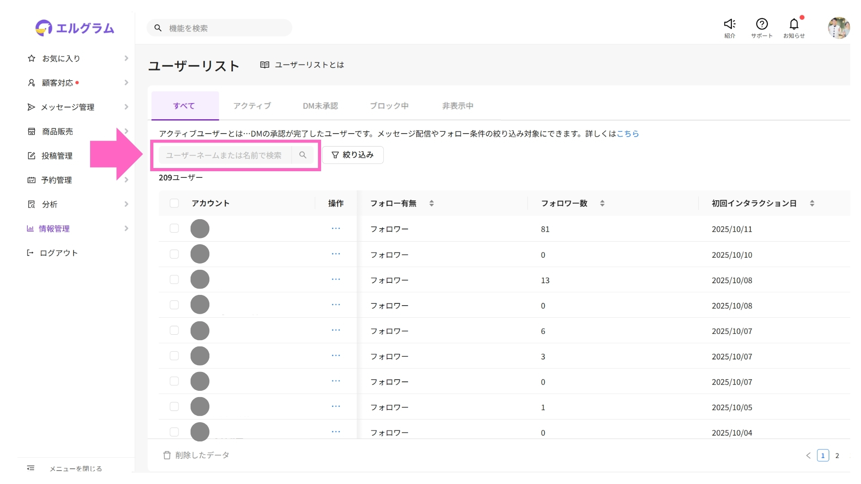Open the ユーザーリストとは book icon guide
The width and height of the screenshot is (861, 484).
click(265, 65)
